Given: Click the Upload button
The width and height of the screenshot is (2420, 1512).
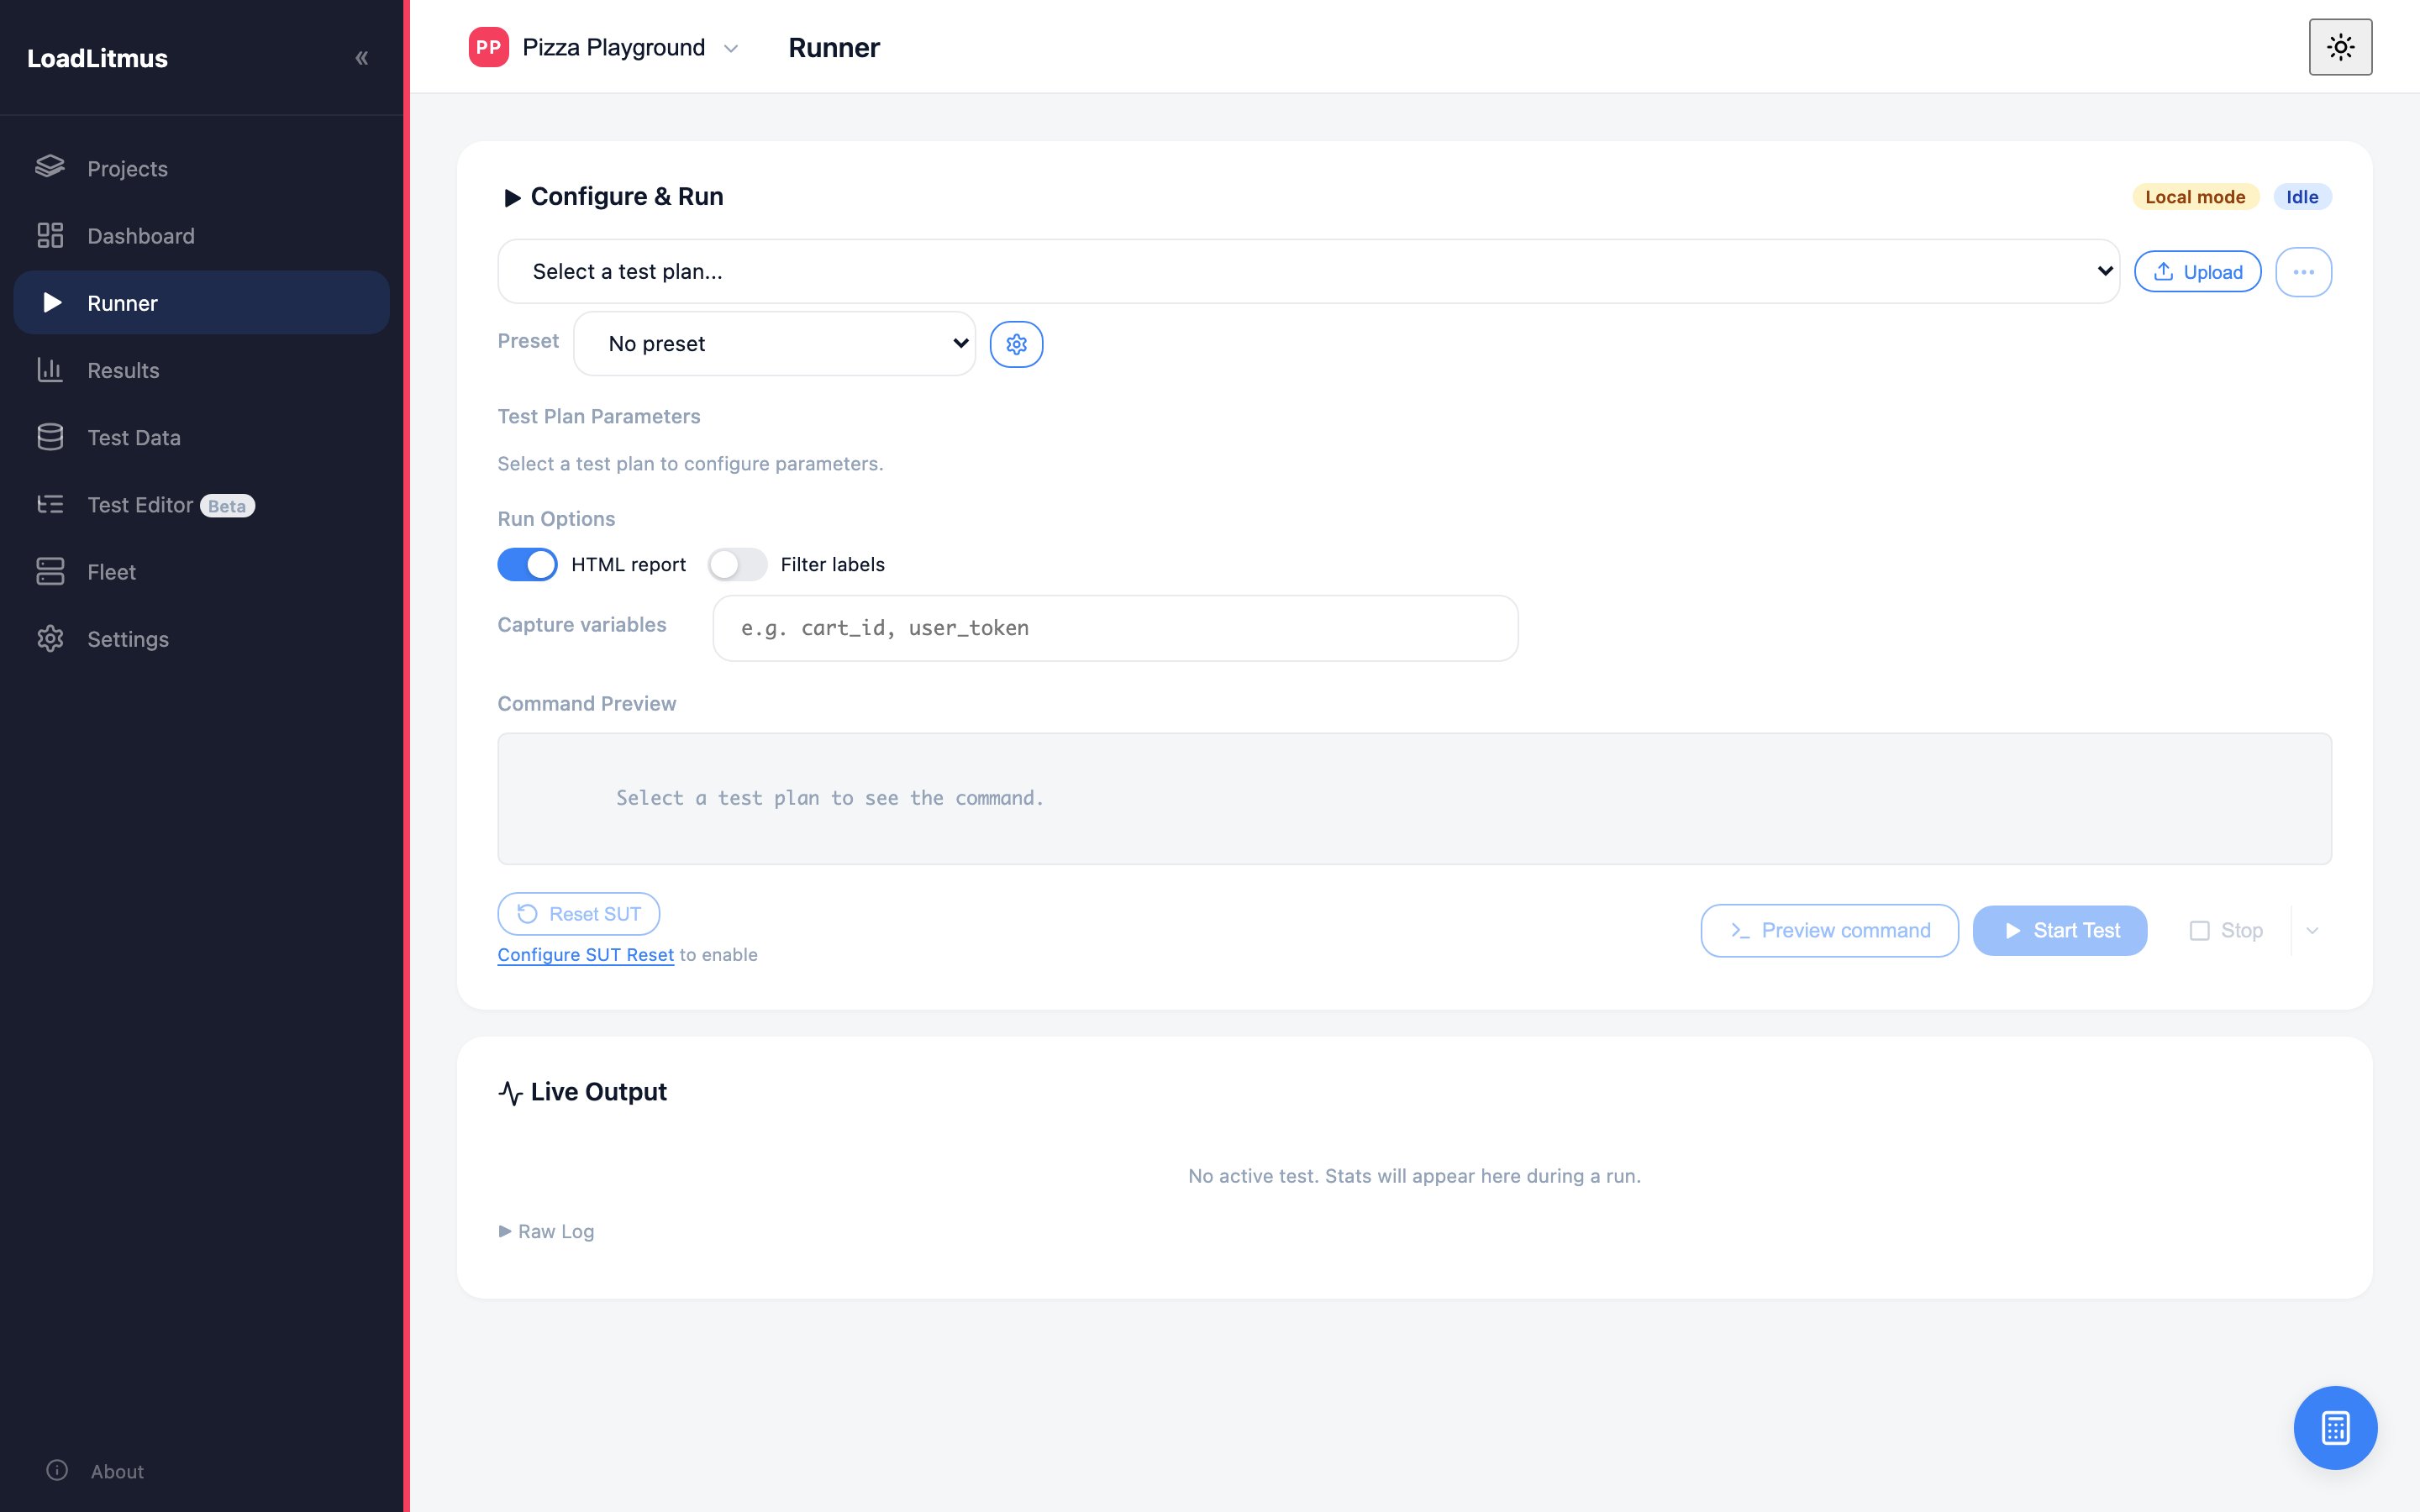Looking at the screenshot, I should (2197, 272).
